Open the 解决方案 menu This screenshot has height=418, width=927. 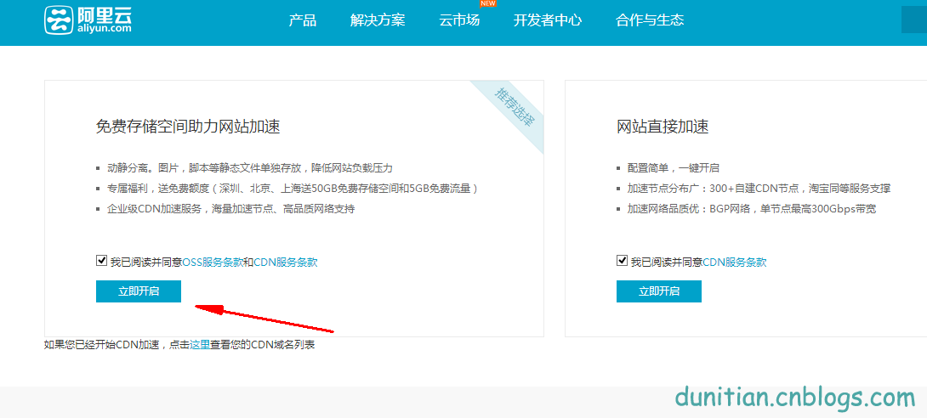click(x=378, y=20)
